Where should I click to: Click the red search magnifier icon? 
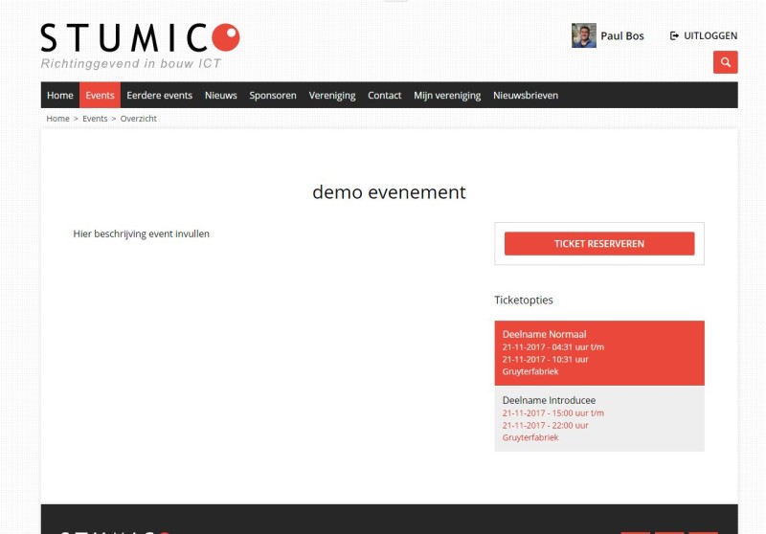click(x=725, y=62)
